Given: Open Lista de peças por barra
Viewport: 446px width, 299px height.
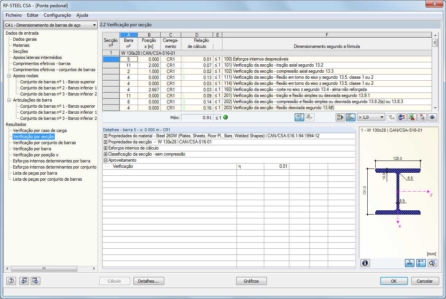Looking at the screenshot, I should pyautogui.click(x=35, y=173).
